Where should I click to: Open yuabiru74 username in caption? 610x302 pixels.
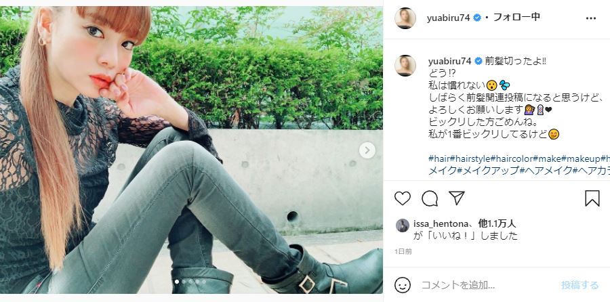(x=450, y=62)
